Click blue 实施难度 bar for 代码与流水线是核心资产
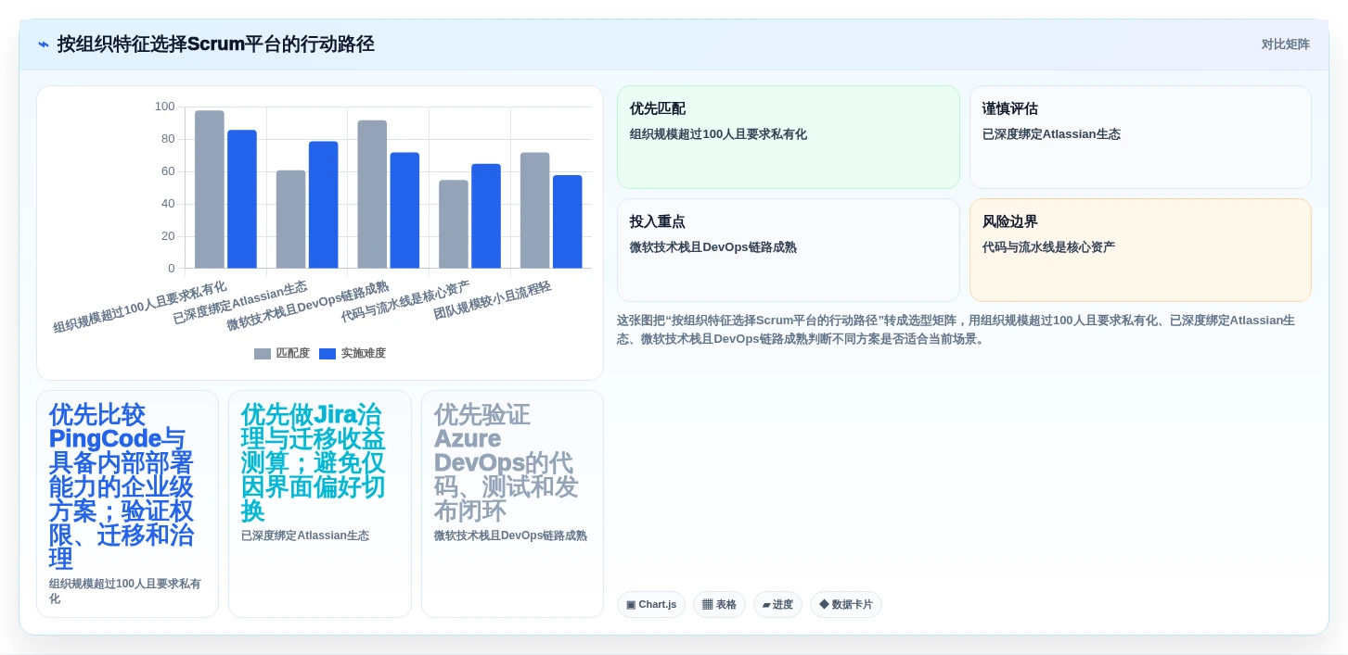The image size is (1348, 655). pyautogui.click(x=486, y=216)
